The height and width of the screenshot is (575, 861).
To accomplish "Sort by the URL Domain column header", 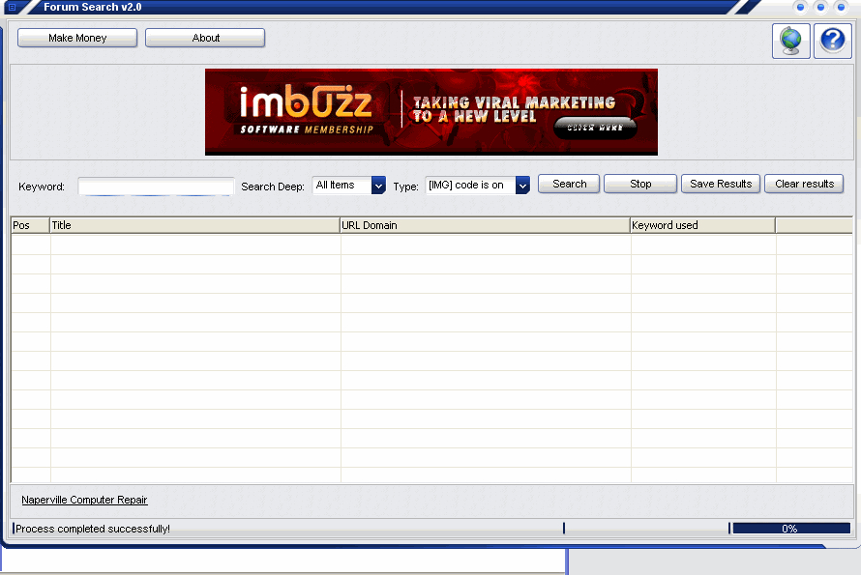I will [x=485, y=225].
